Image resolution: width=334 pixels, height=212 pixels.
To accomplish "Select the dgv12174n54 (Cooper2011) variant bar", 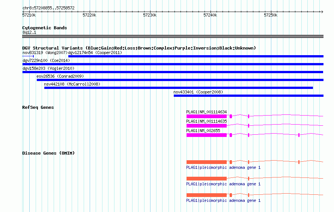I will point(196,56).
